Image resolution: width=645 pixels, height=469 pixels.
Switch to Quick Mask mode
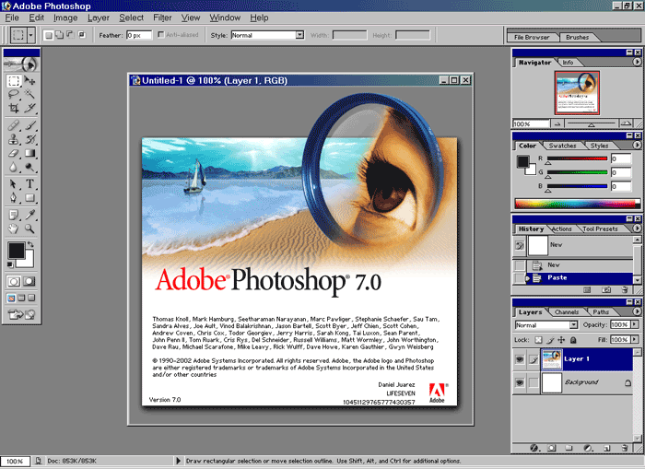pos(29,281)
